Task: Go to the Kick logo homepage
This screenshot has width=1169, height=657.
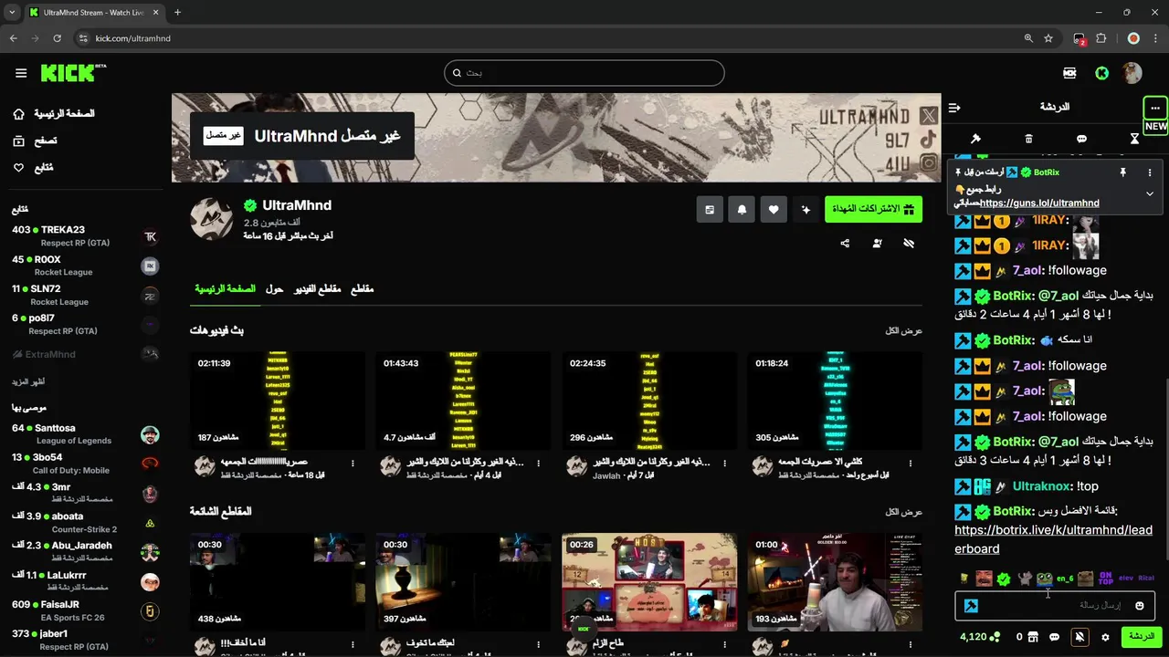Action: [73, 73]
